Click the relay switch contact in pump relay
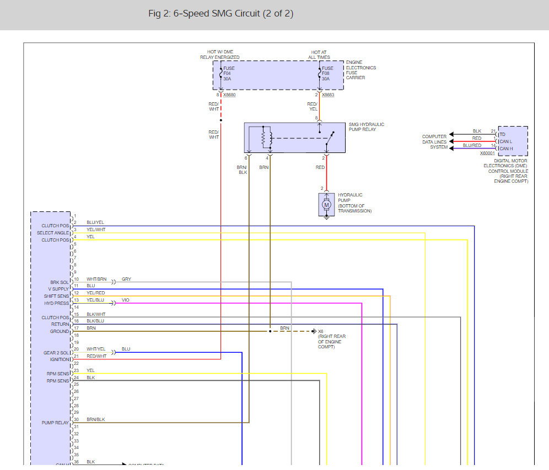The width and height of the screenshot is (549, 470). (x=330, y=138)
